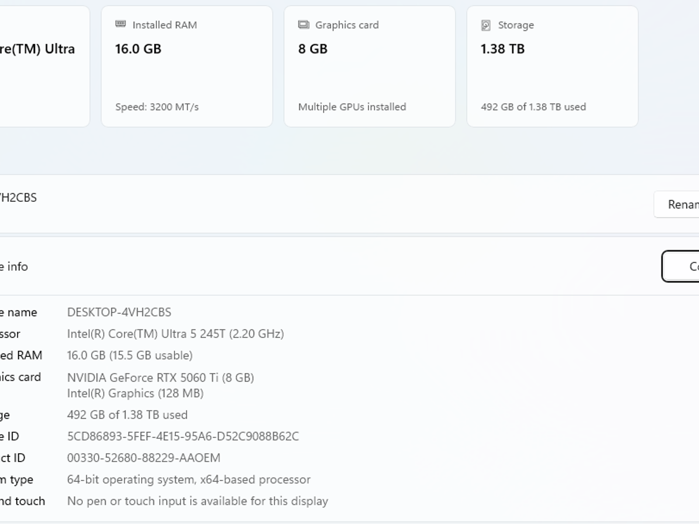
Task: Click the bold "8 GB" graphics value
Action: [313, 49]
